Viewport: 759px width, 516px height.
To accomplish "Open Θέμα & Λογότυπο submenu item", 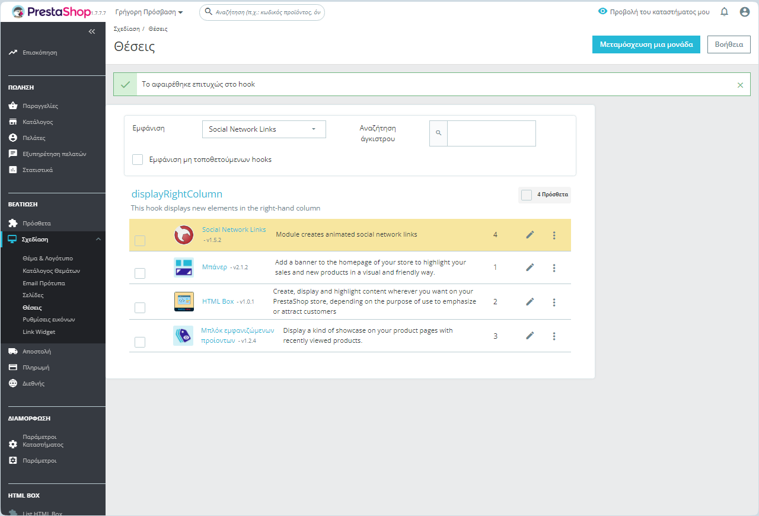I will pyautogui.click(x=48, y=259).
